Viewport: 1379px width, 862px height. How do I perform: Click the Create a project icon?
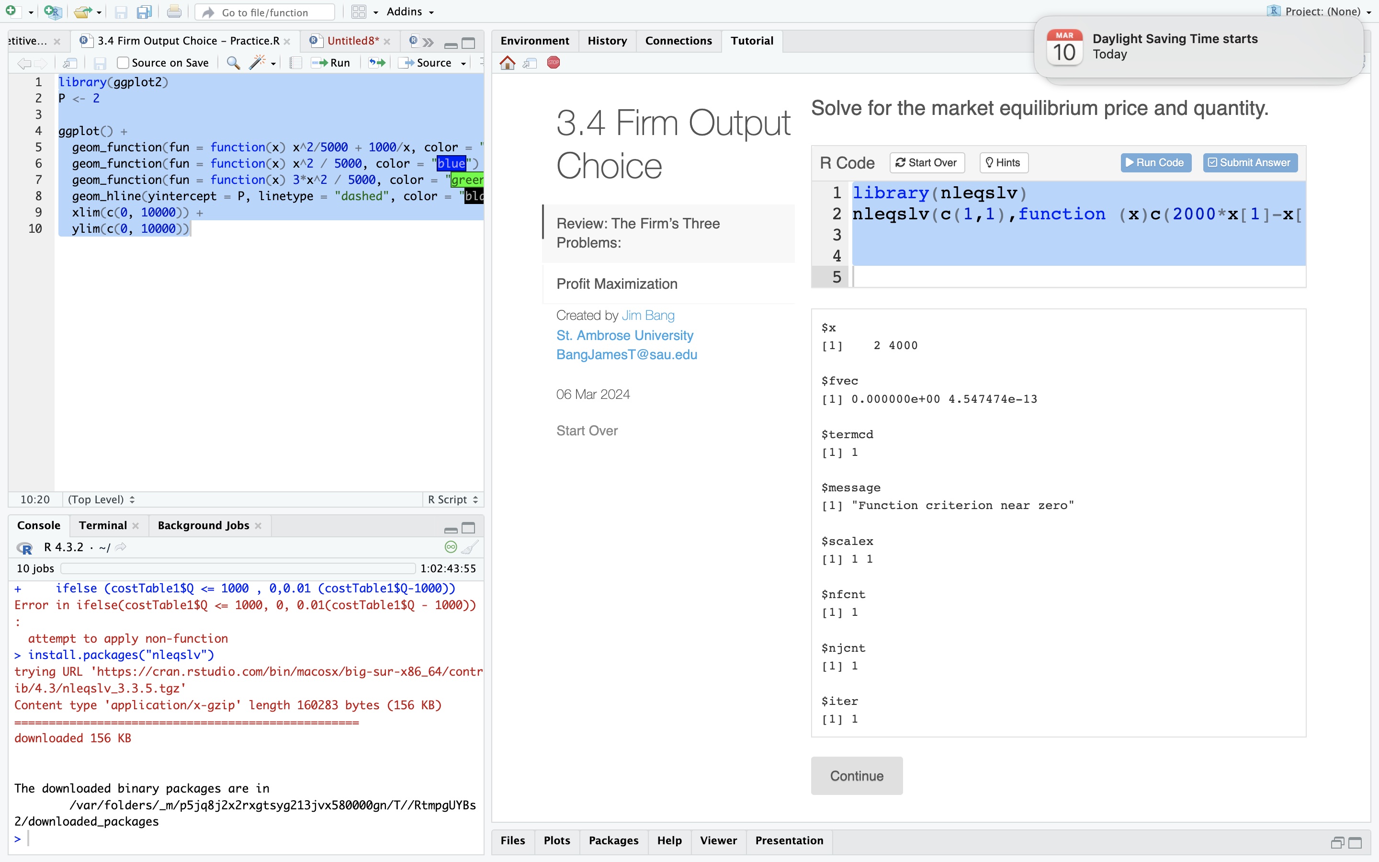(x=52, y=11)
